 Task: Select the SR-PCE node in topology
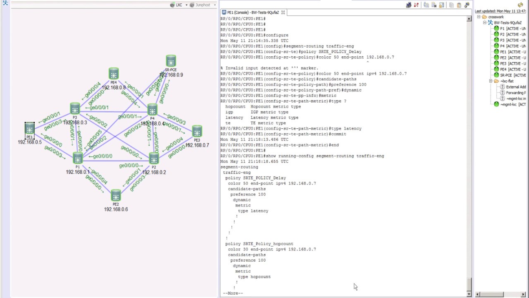coord(171,61)
